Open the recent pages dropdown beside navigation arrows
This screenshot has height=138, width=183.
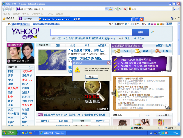coord(13,9)
